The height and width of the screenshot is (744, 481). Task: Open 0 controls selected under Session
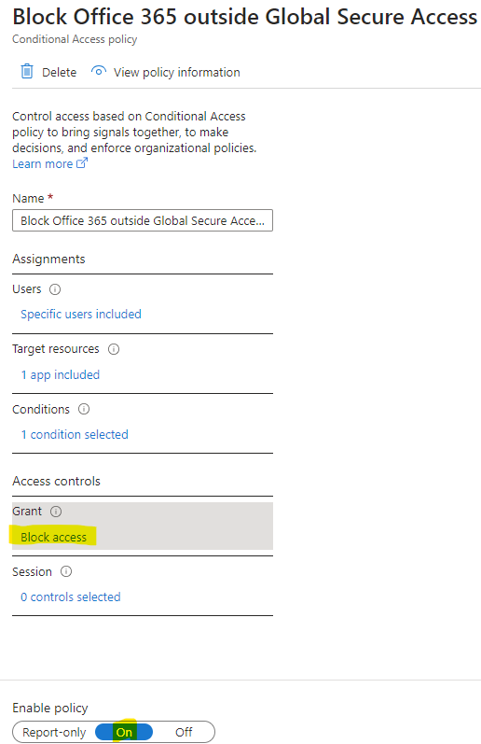pos(71,597)
